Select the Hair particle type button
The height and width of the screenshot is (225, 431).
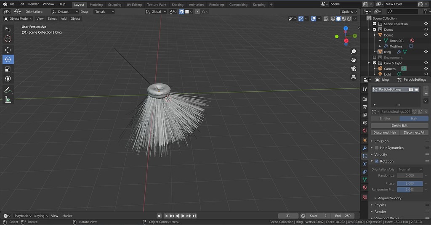click(x=414, y=119)
